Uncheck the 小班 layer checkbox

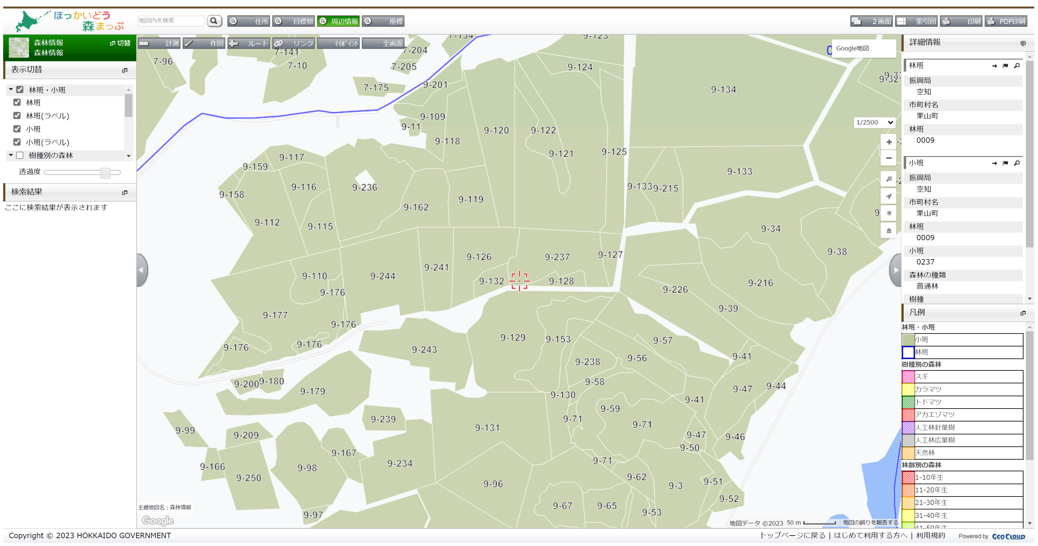coord(17,129)
